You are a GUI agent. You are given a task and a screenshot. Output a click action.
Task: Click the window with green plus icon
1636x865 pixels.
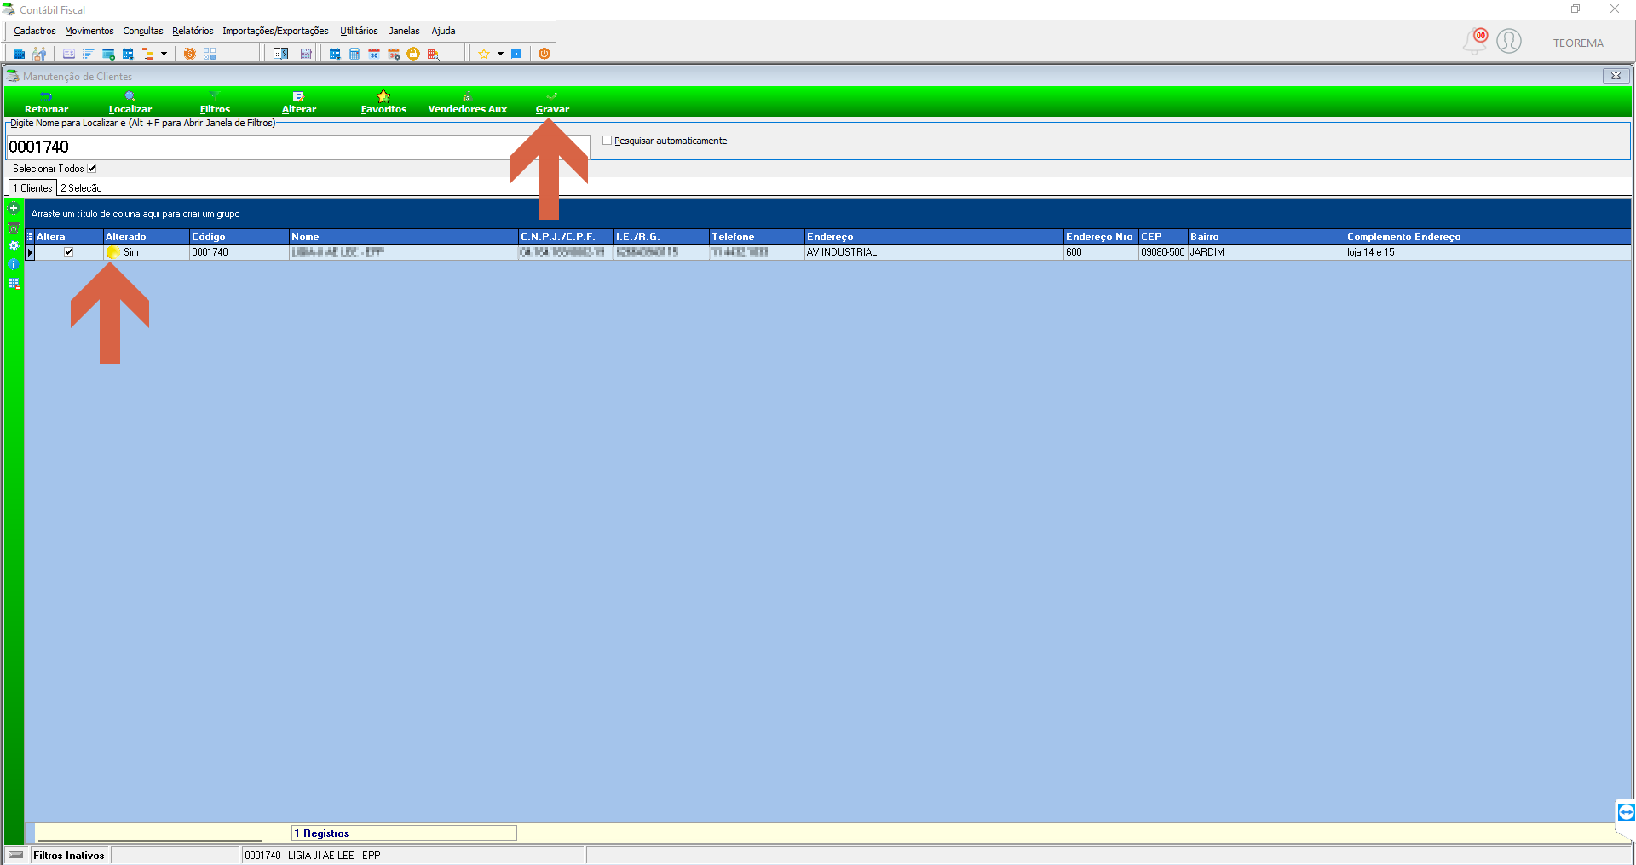coord(108,54)
